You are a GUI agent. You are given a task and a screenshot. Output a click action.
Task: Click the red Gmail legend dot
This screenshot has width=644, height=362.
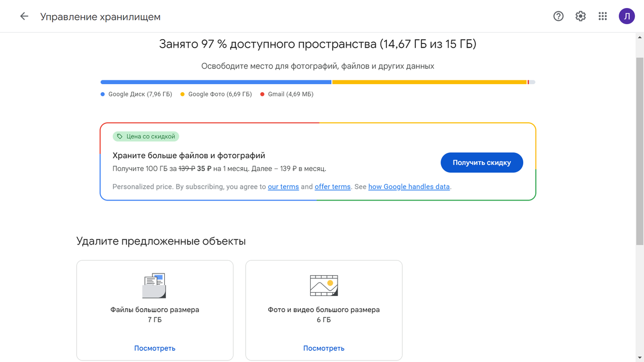[262, 94]
